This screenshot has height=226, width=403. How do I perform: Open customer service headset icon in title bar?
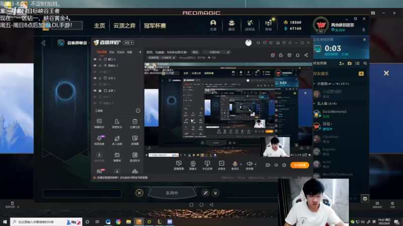[258, 43]
